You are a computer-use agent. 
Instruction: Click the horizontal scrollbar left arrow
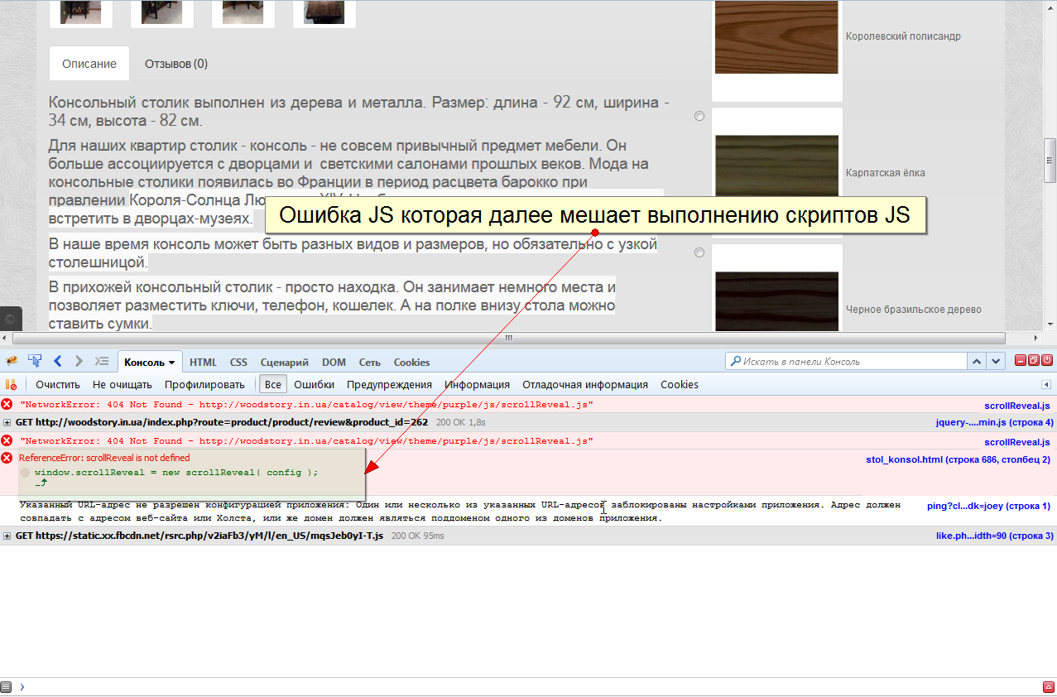click(x=7, y=338)
